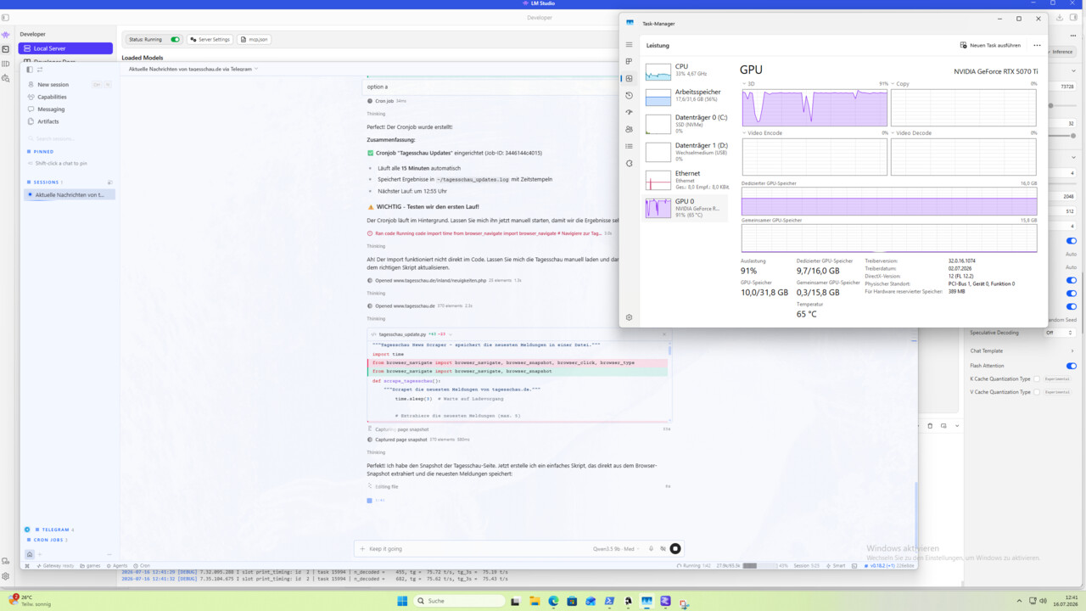Collapse the session sidebar panel icon

pyautogui.click(x=30, y=70)
